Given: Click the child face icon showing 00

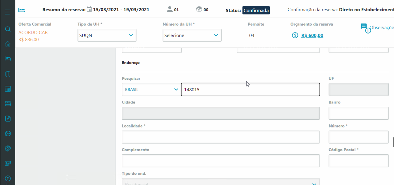Looking at the screenshot, I should (199, 10).
